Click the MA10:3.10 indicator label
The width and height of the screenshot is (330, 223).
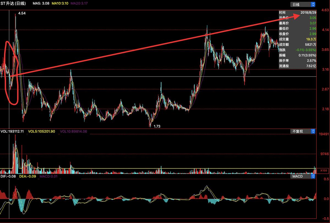pos(60,4)
